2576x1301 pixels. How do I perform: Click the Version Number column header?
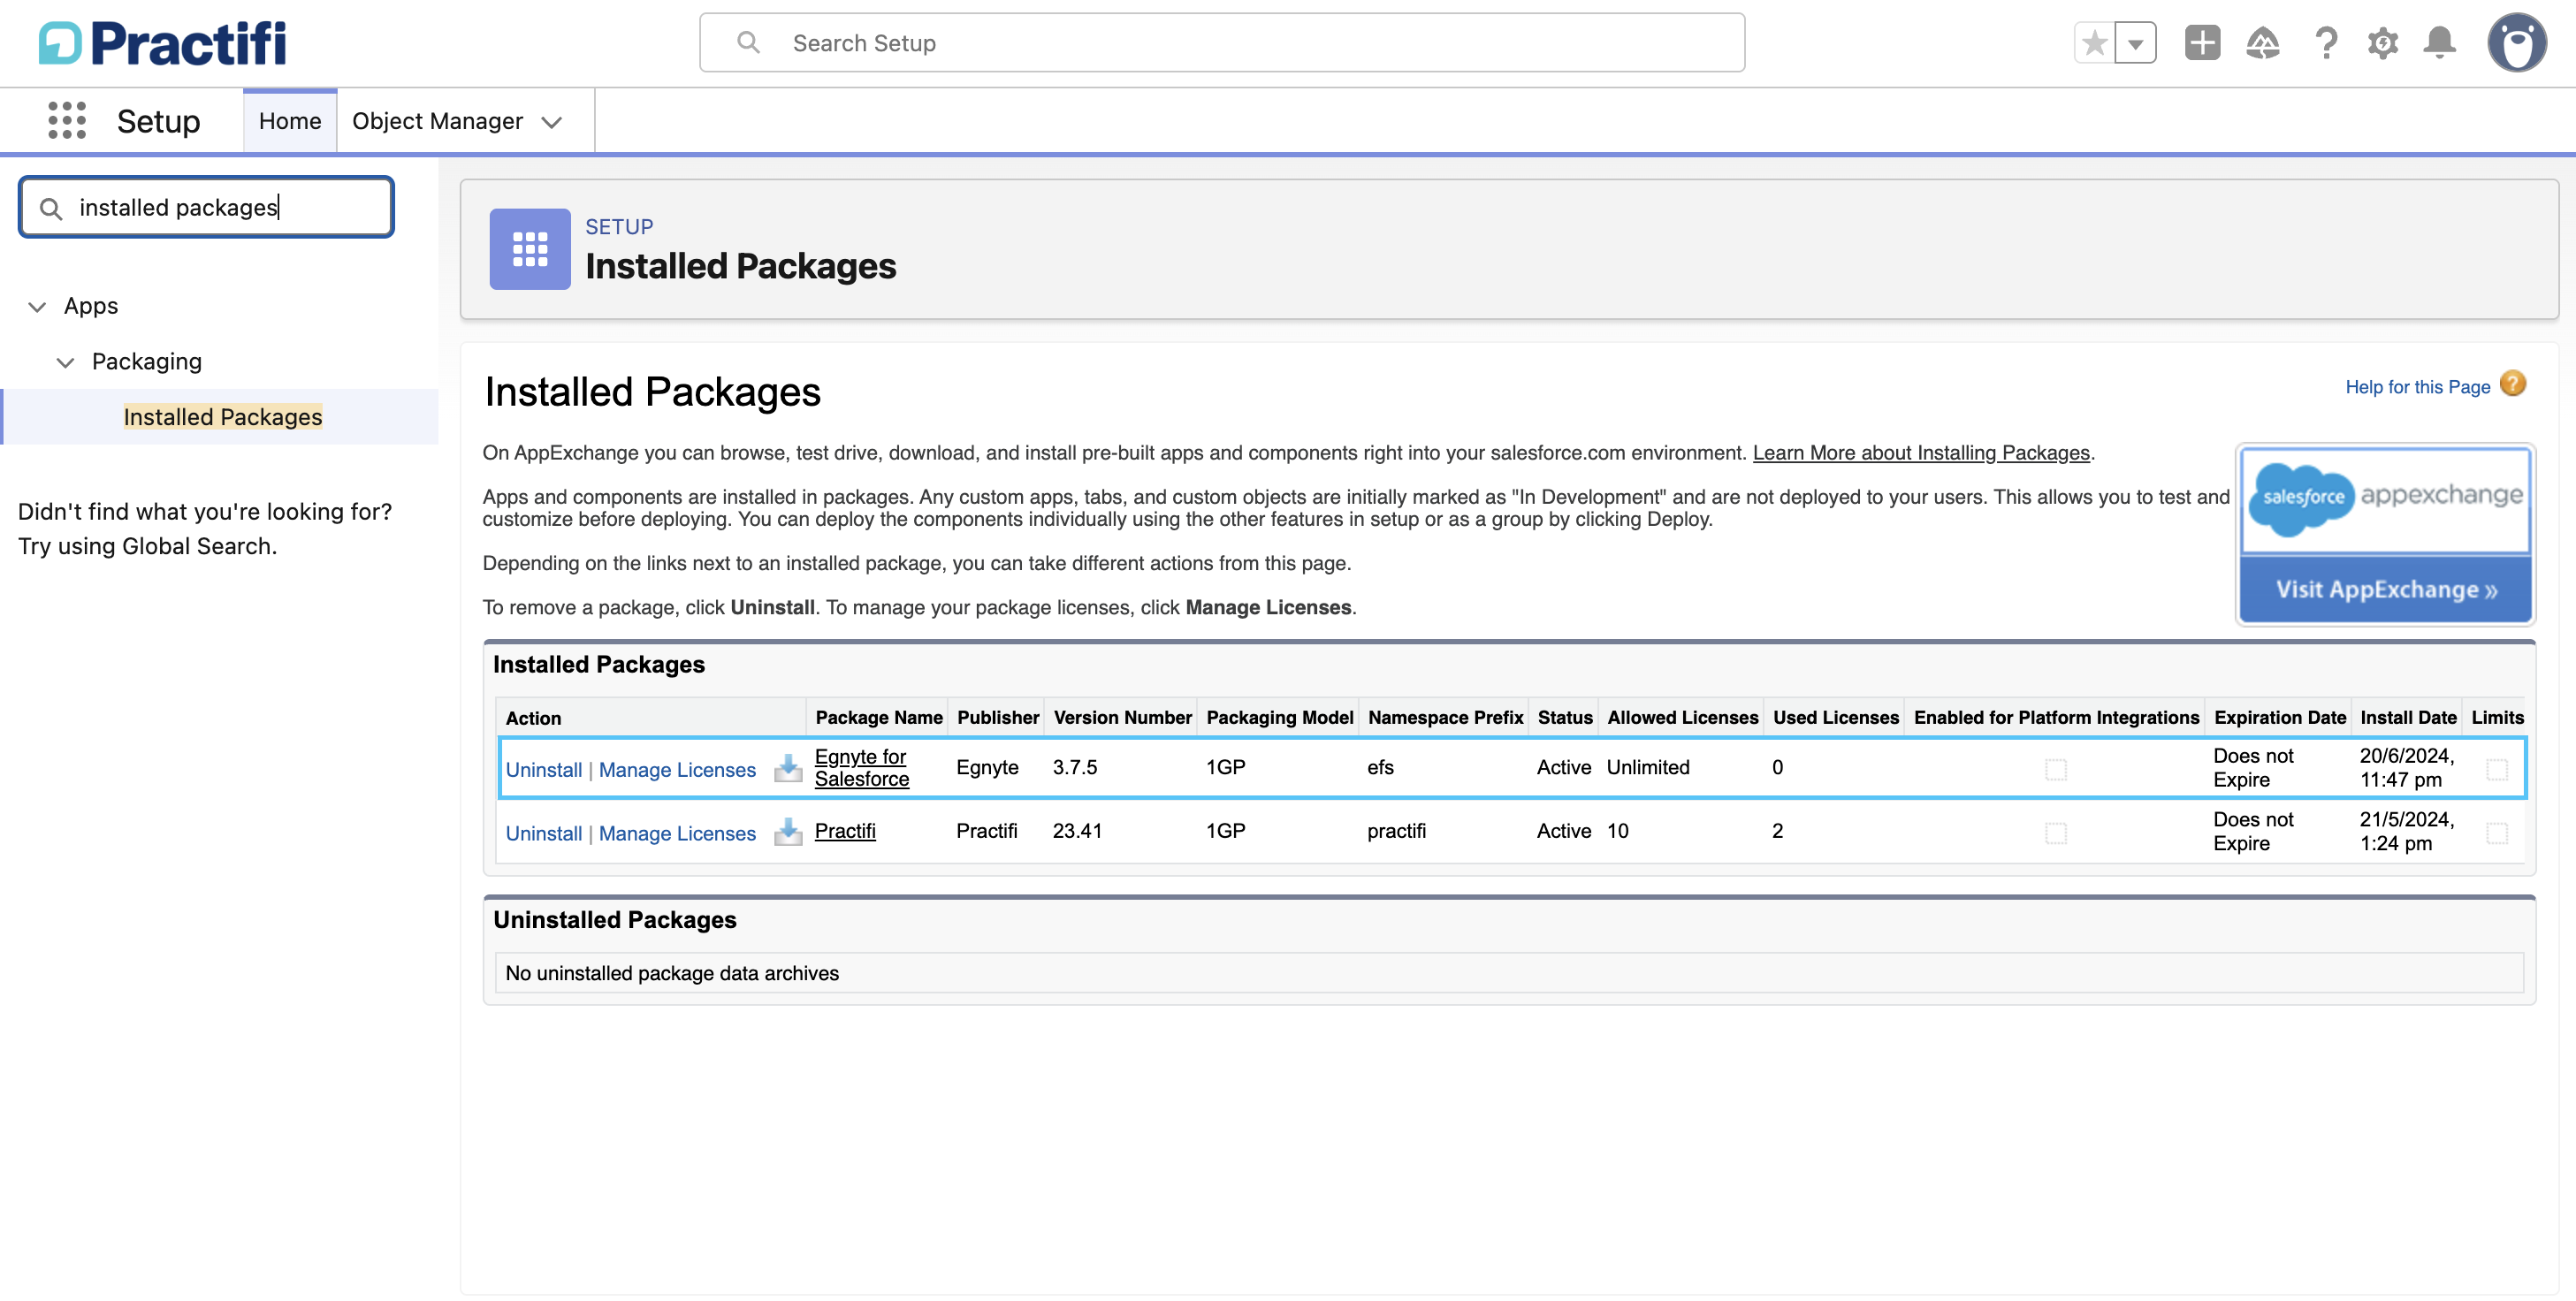1122,718
